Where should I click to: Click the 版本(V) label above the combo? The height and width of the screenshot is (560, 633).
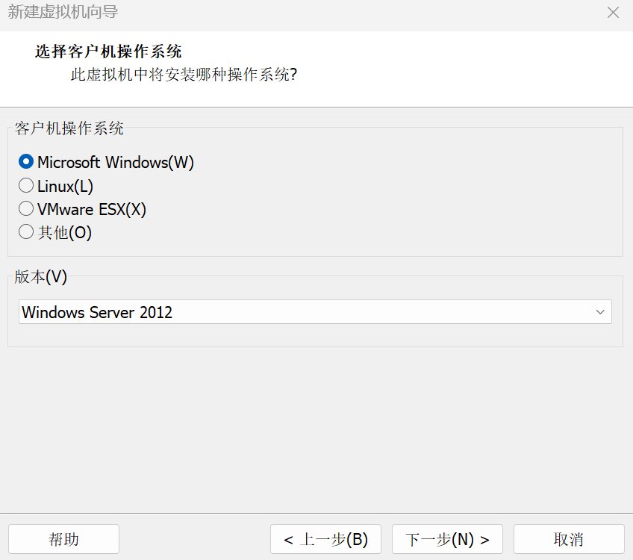tap(41, 276)
